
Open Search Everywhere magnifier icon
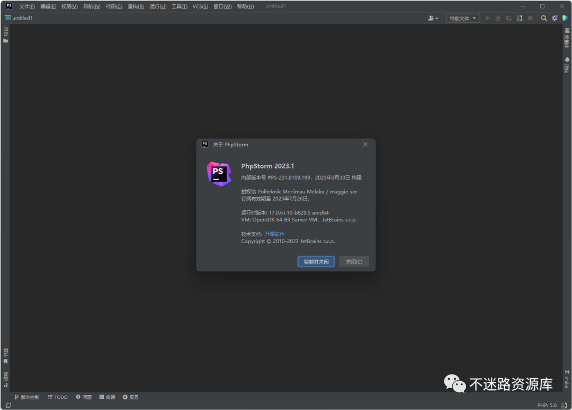(x=543, y=18)
